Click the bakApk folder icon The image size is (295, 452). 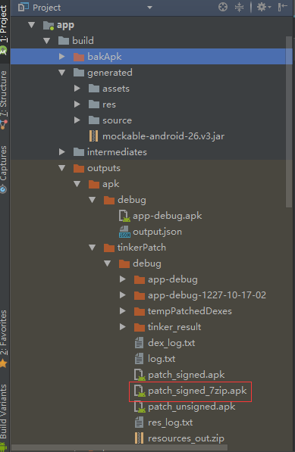(x=79, y=57)
